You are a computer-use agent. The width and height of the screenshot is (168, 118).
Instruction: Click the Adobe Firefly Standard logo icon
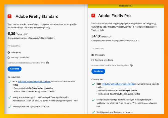[10, 16]
